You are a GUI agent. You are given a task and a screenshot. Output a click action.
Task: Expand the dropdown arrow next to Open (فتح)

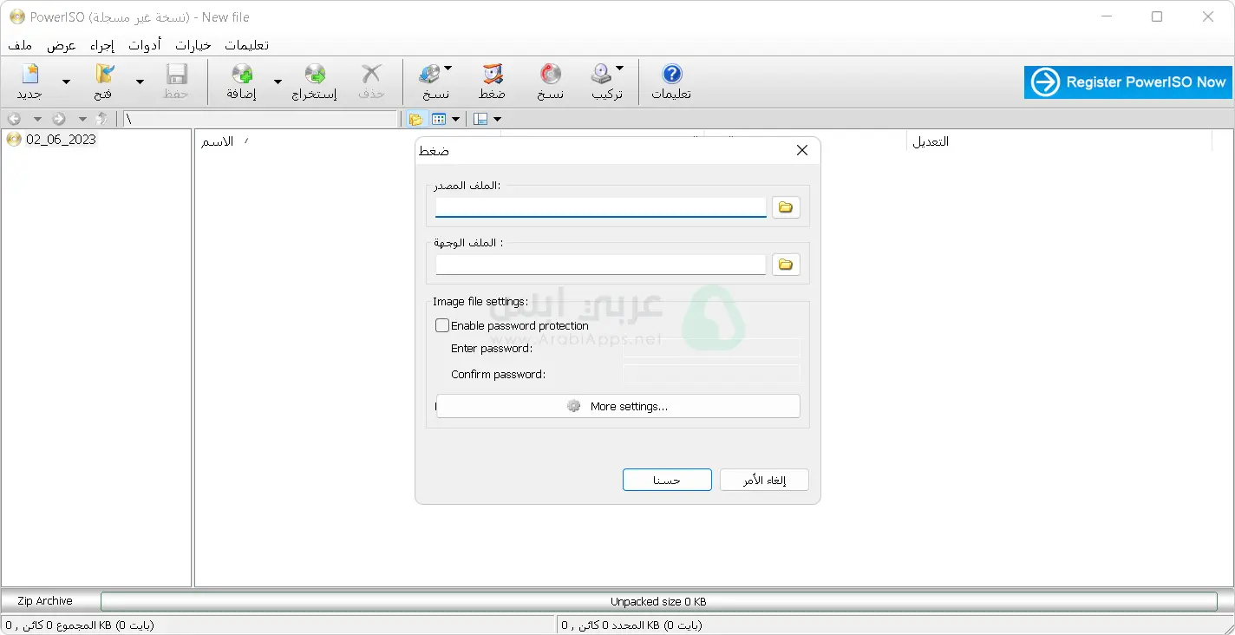pyautogui.click(x=140, y=82)
